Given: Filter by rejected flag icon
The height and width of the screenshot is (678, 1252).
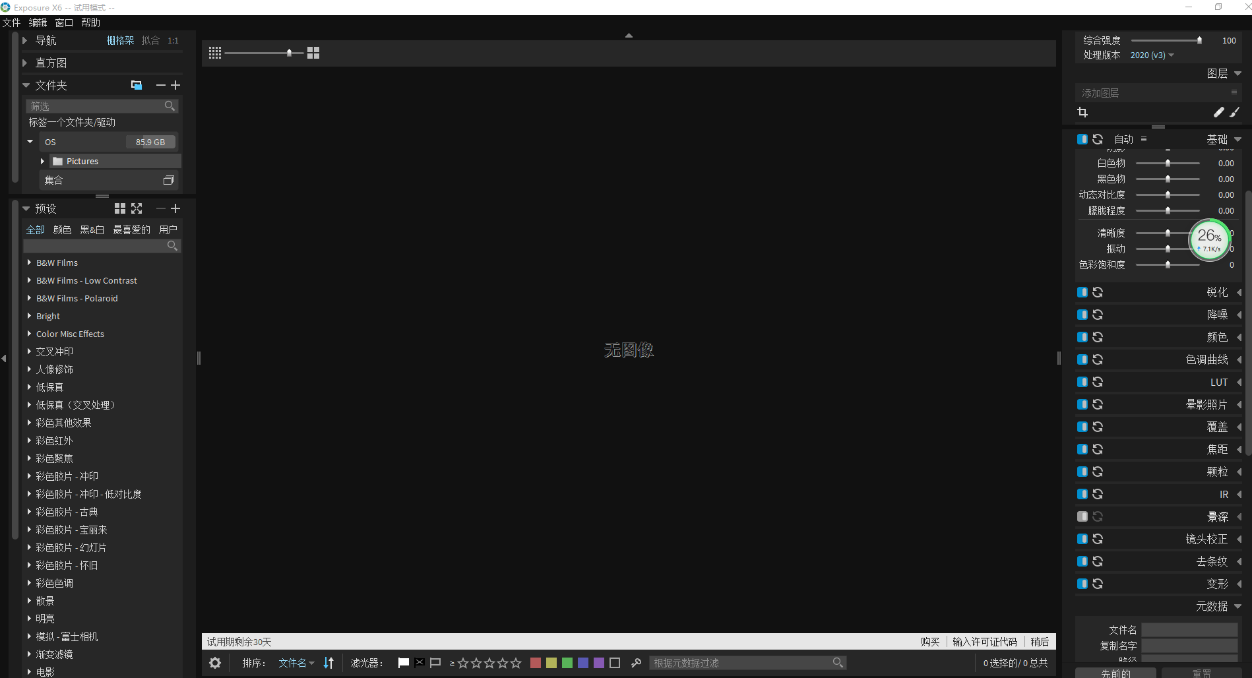Looking at the screenshot, I should click(x=420, y=662).
